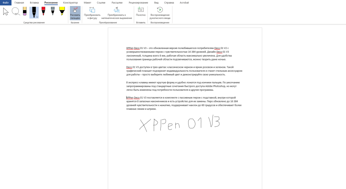Click the handwritten XPPen 01 V3 ink
The image size is (346, 189).
coord(180,124)
